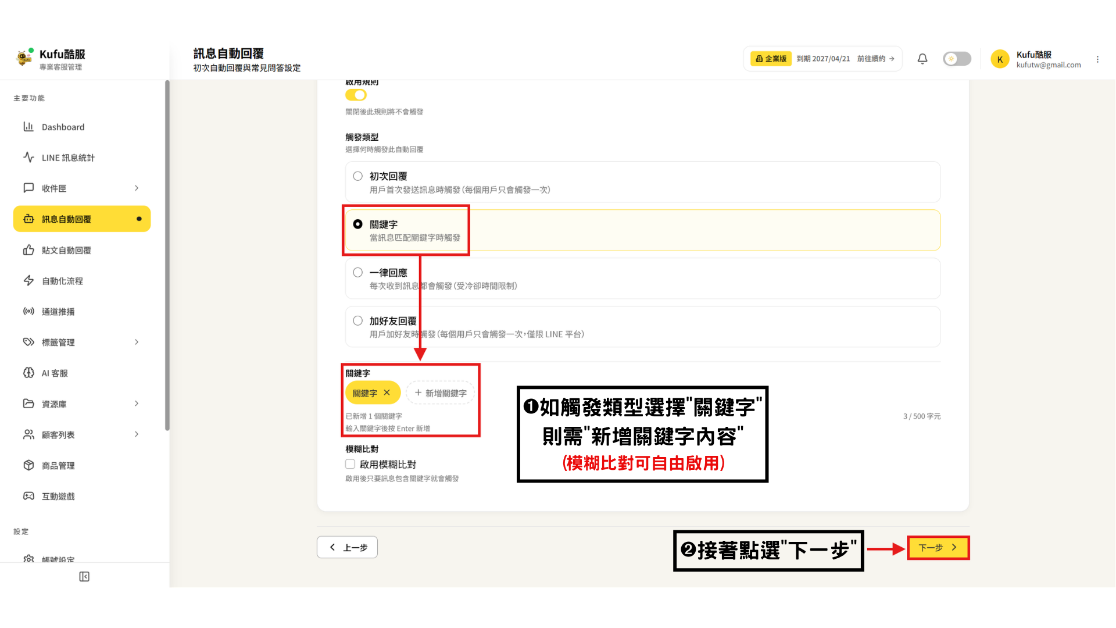This screenshot has width=1116, height=628.
Task: Select the 加好友回覆 radio option
Action: pyautogui.click(x=358, y=321)
